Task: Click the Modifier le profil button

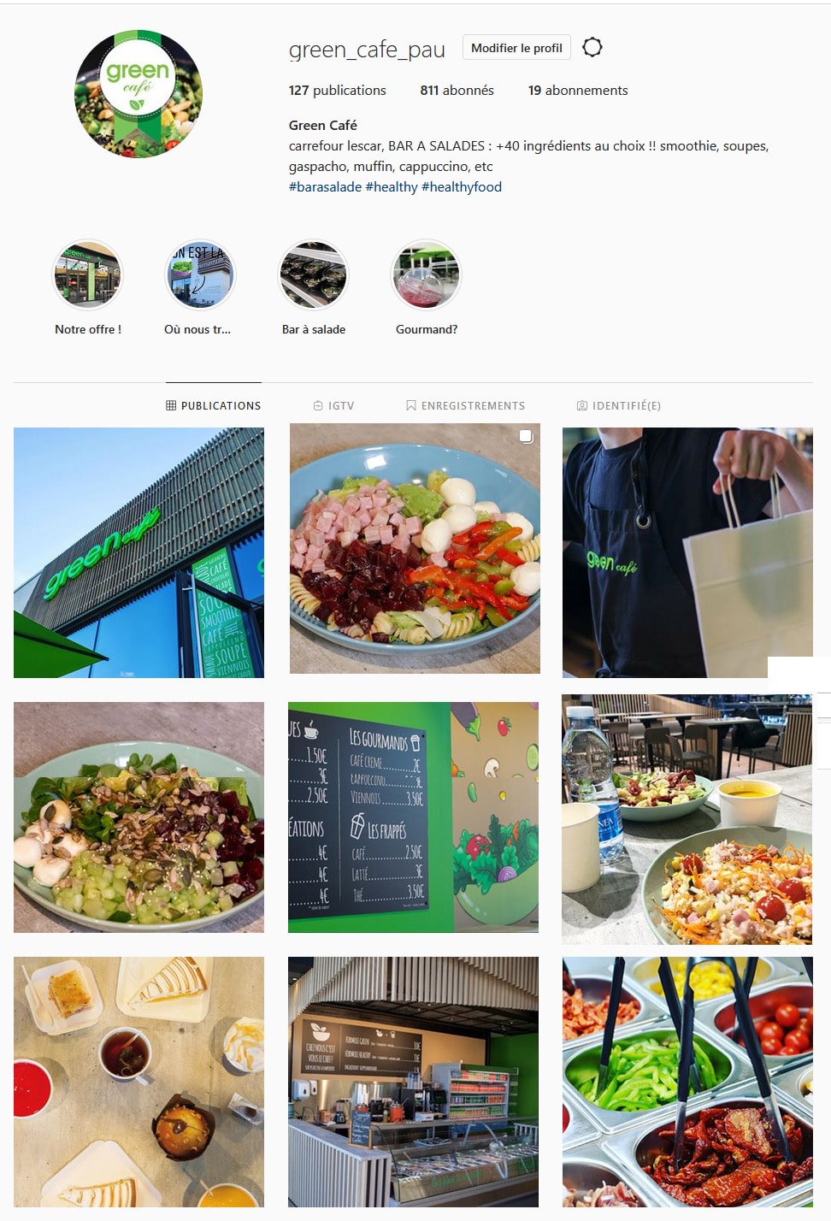Action: (516, 48)
